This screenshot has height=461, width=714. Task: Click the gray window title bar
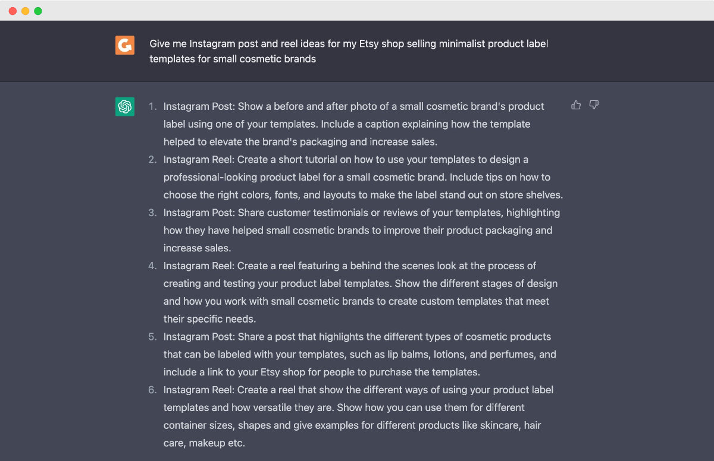pyautogui.click(x=357, y=10)
